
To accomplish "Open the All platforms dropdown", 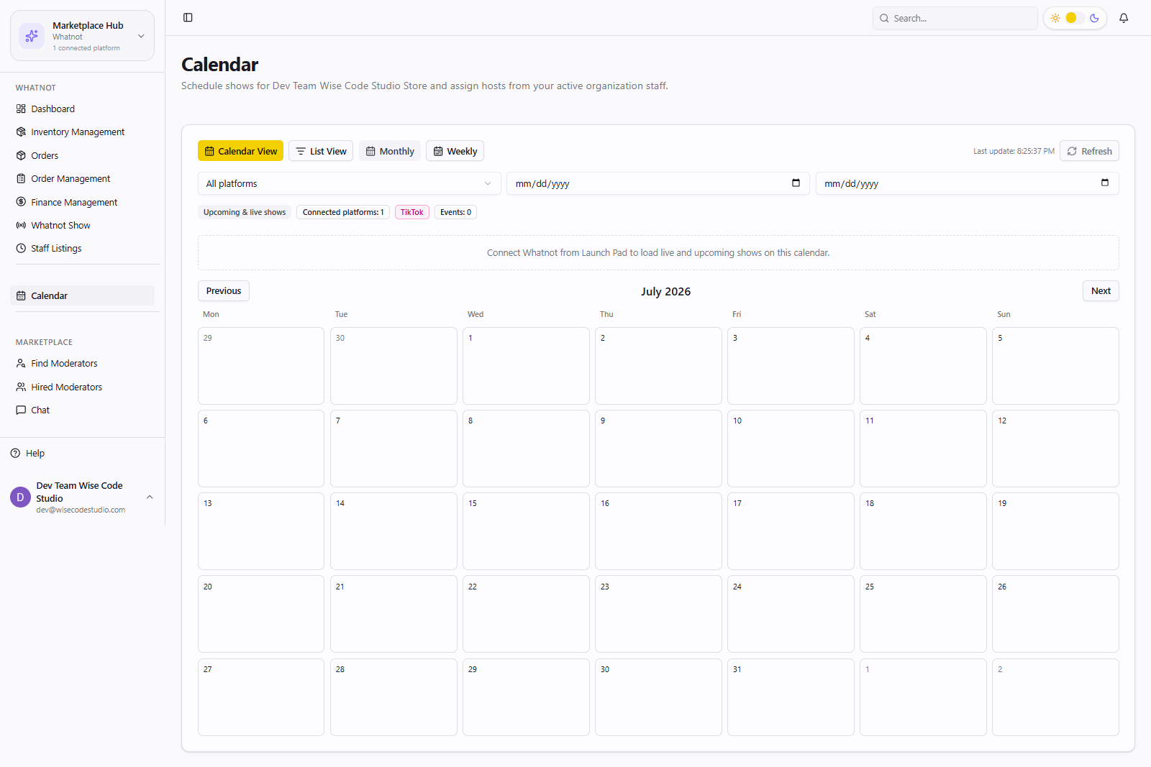I will coord(349,183).
